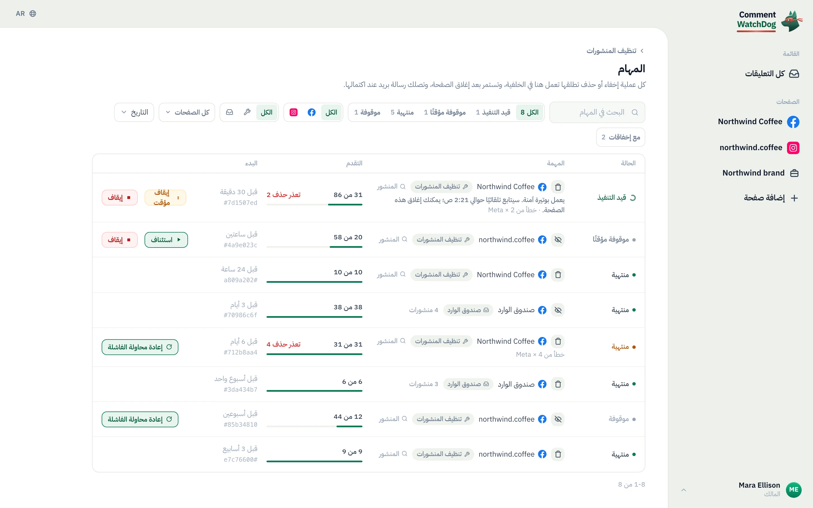Click تنظيف المنشورات tag in row #7d1507ed
Image resolution: width=813 pixels, height=508 pixels.
tap(441, 187)
